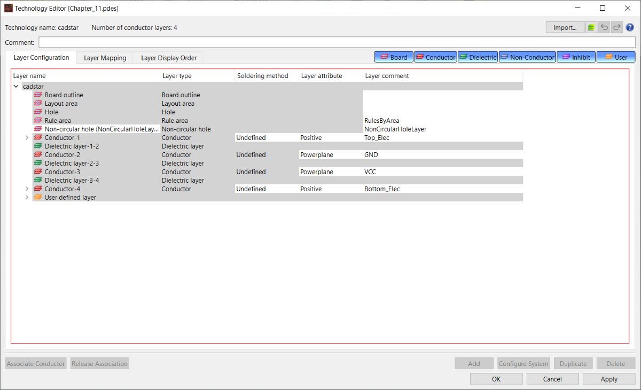
Task: Toggle the Non-Conductor layer filter
Action: click(x=527, y=57)
